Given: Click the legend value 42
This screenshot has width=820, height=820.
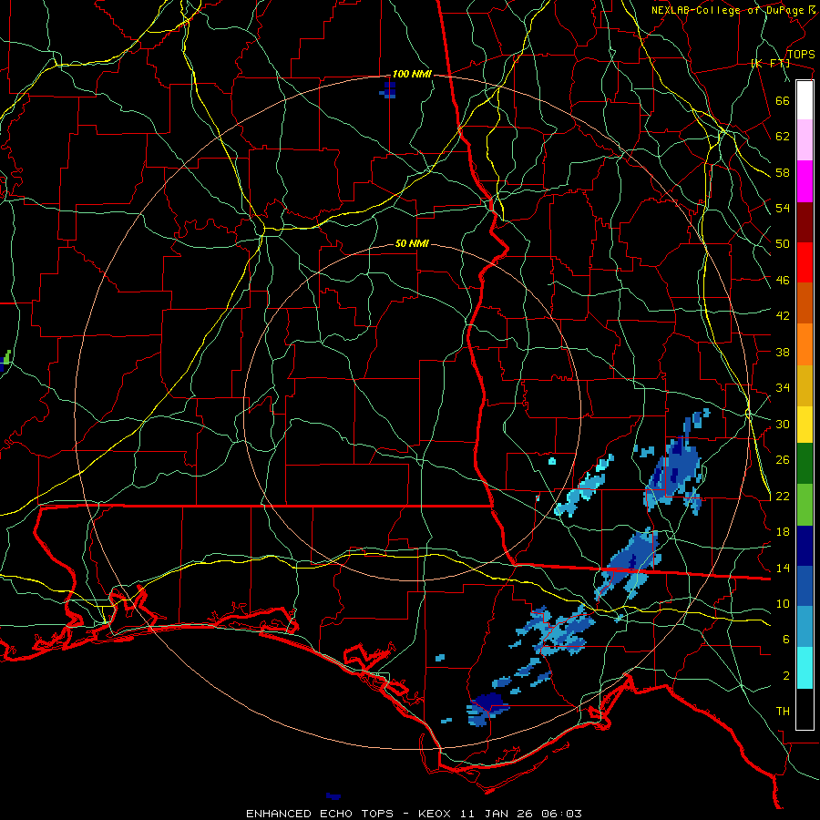Looking at the screenshot, I should [783, 316].
